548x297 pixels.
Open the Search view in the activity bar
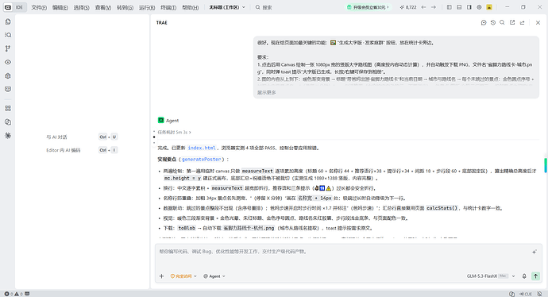pyautogui.click(x=8, y=35)
